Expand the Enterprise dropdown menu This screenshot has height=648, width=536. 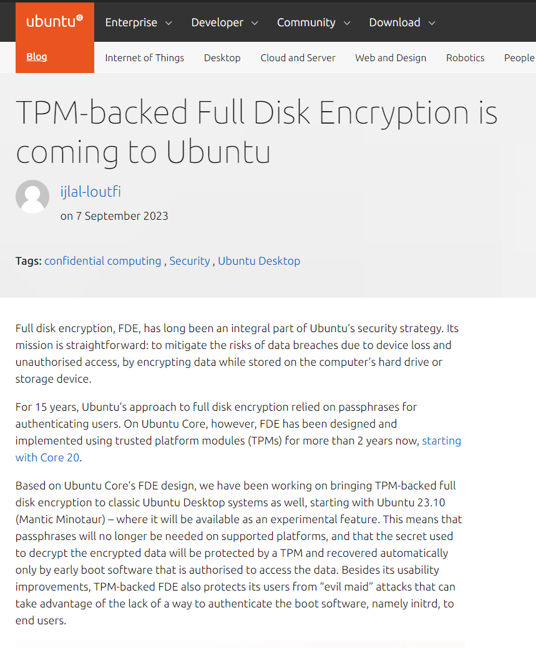[x=138, y=22]
